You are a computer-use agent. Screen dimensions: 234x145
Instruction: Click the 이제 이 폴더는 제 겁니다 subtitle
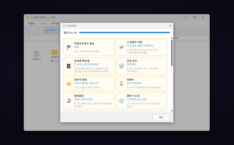[x=86, y=83]
